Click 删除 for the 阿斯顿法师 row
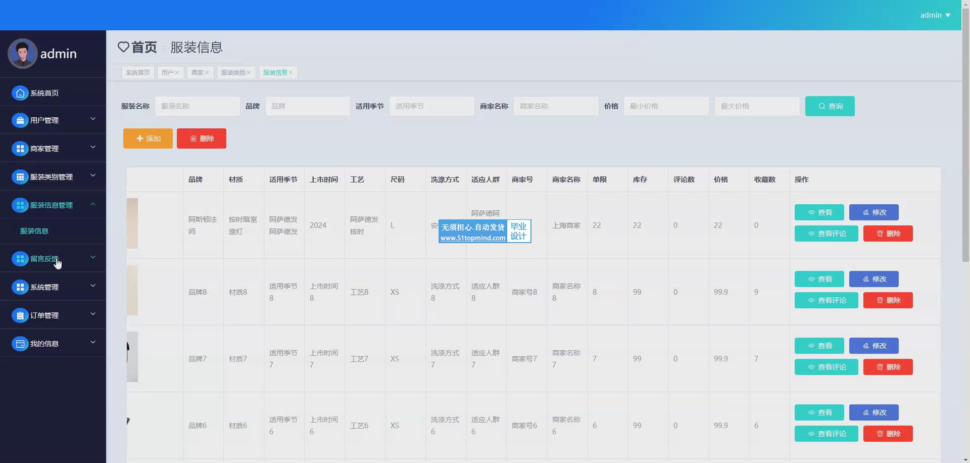 click(x=888, y=234)
